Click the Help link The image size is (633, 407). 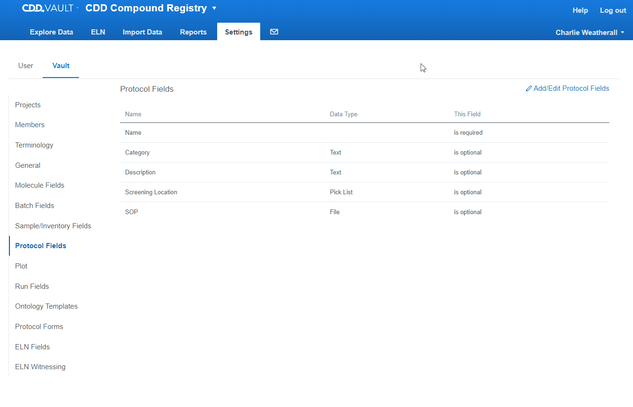(580, 10)
